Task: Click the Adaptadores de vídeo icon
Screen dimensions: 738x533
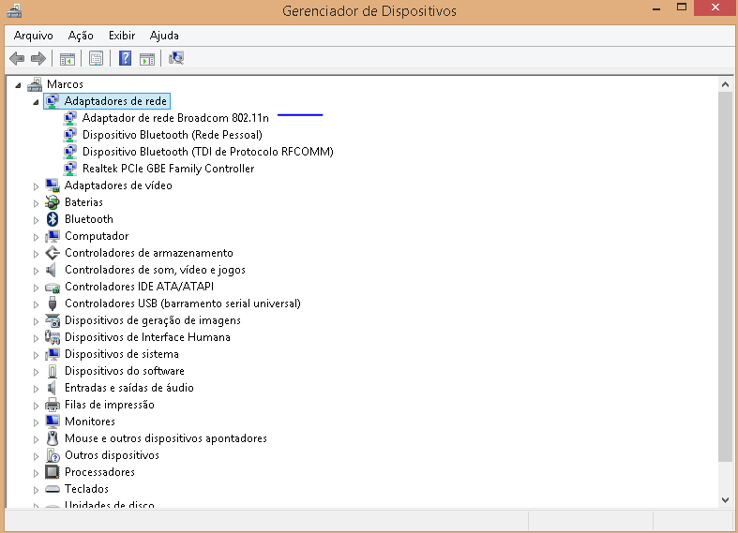Action: pos(53,185)
